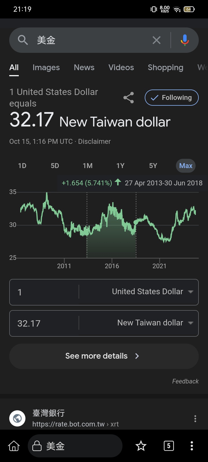Switch the chart range to 5Y
This screenshot has width=208, height=462.
153,166
